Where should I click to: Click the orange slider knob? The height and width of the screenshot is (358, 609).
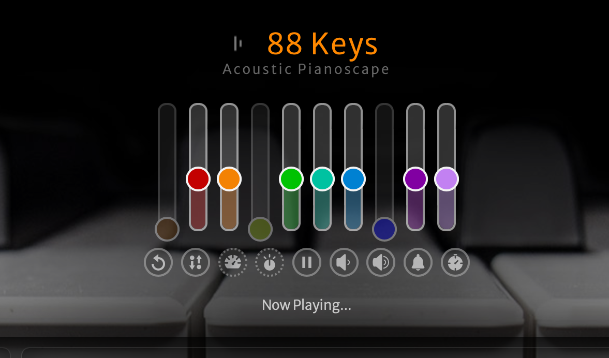[x=229, y=179]
